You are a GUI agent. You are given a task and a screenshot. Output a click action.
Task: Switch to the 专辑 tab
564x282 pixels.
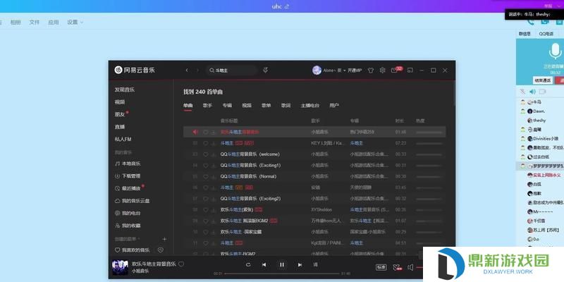click(227, 105)
